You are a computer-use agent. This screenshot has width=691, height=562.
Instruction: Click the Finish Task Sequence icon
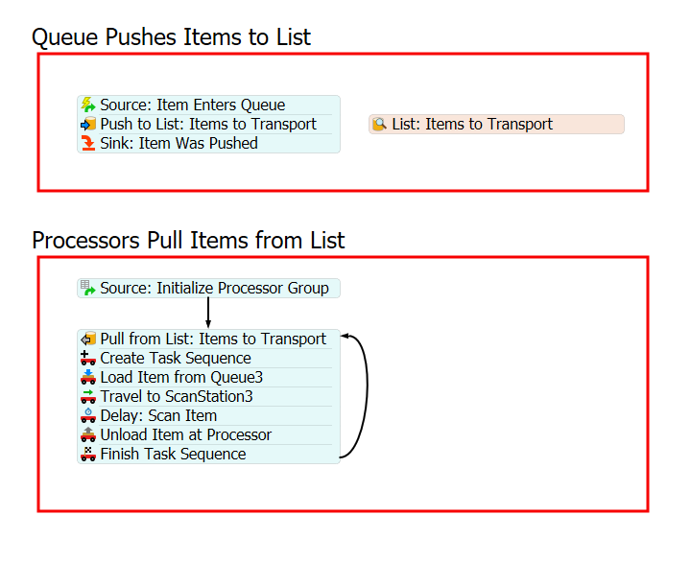(88, 455)
